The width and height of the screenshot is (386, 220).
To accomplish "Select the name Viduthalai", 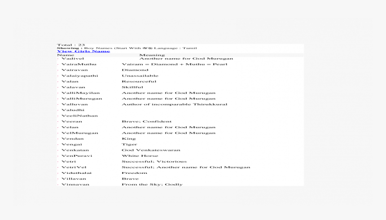I will click(x=76, y=173).
